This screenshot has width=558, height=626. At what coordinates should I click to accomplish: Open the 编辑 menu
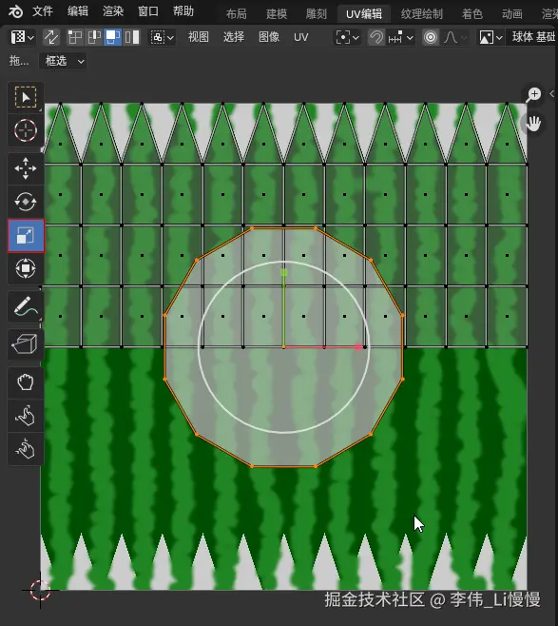[x=77, y=11]
